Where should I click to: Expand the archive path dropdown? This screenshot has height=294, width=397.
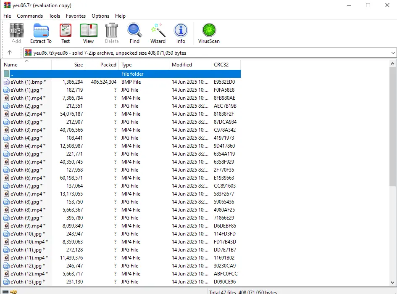click(393, 53)
